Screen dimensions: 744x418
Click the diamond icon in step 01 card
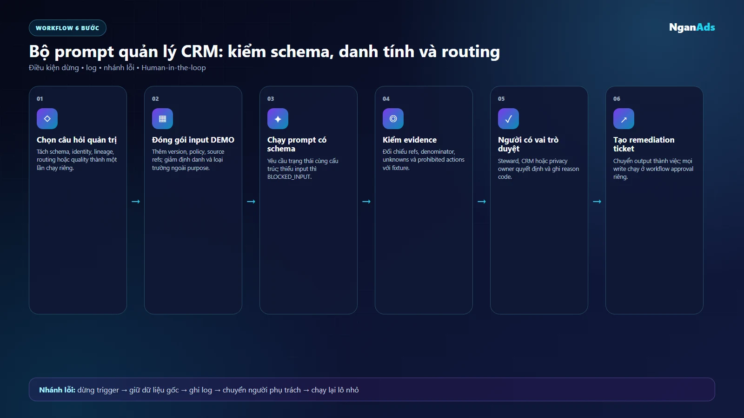click(x=47, y=119)
